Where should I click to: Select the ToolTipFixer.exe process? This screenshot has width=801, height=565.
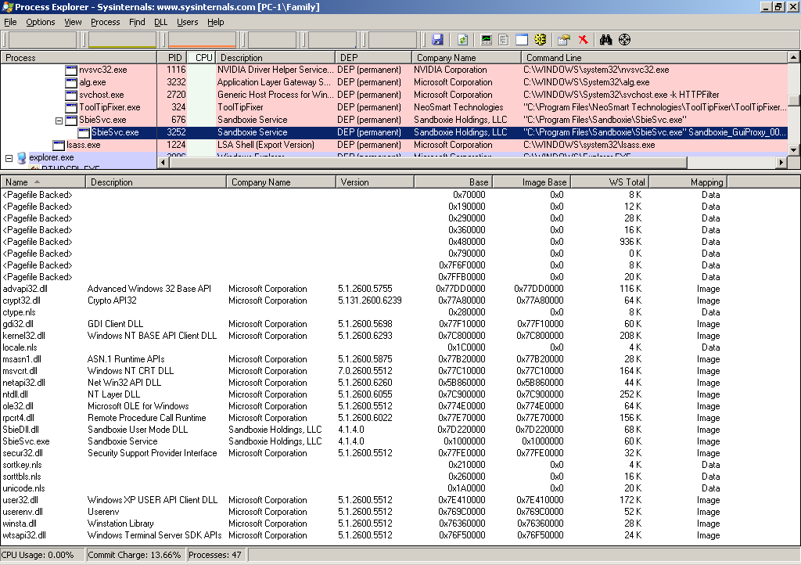[394, 107]
